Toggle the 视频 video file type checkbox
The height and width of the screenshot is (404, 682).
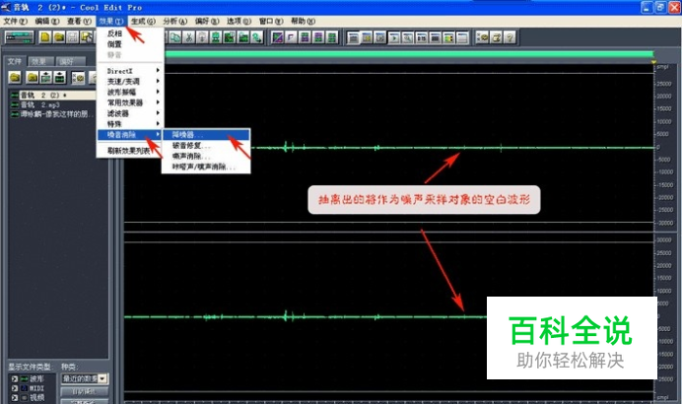tap(15, 397)
